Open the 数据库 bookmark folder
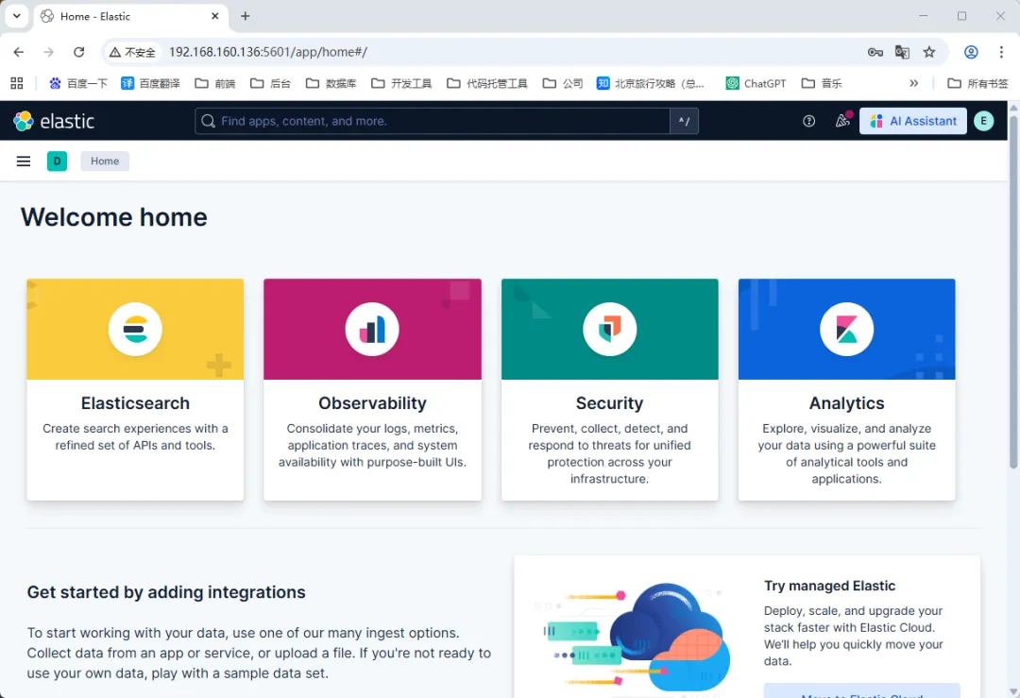 pyautogui.click(x=331, y=83)
